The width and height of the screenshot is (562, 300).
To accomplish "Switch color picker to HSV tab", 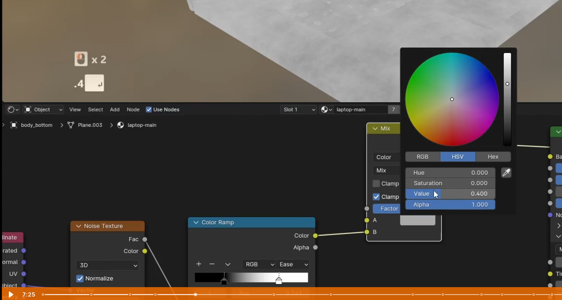I will pyautogui.click(x=458, y=157).
